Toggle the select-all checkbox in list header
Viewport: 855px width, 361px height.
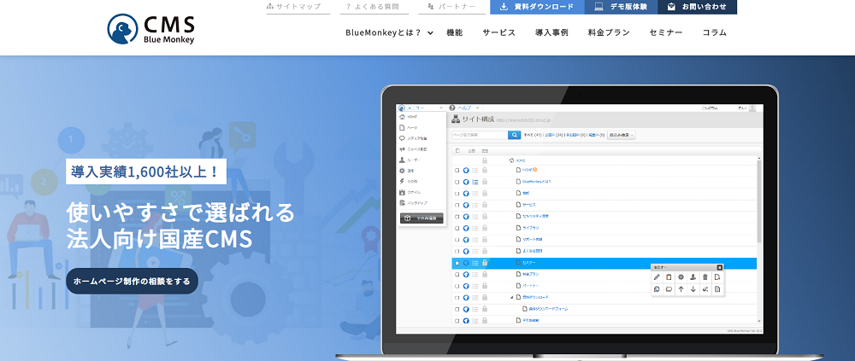click(x=457, y=150)
